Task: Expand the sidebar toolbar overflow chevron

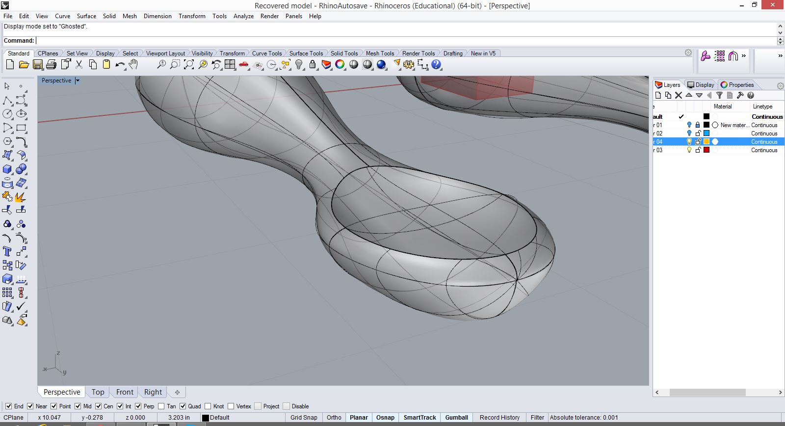Action: click(x=780, y=56)
